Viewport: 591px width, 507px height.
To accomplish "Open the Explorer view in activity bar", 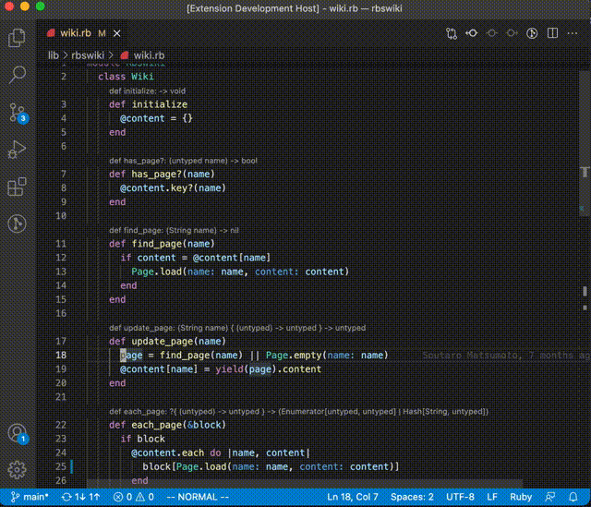I will (x=17, y=38).
